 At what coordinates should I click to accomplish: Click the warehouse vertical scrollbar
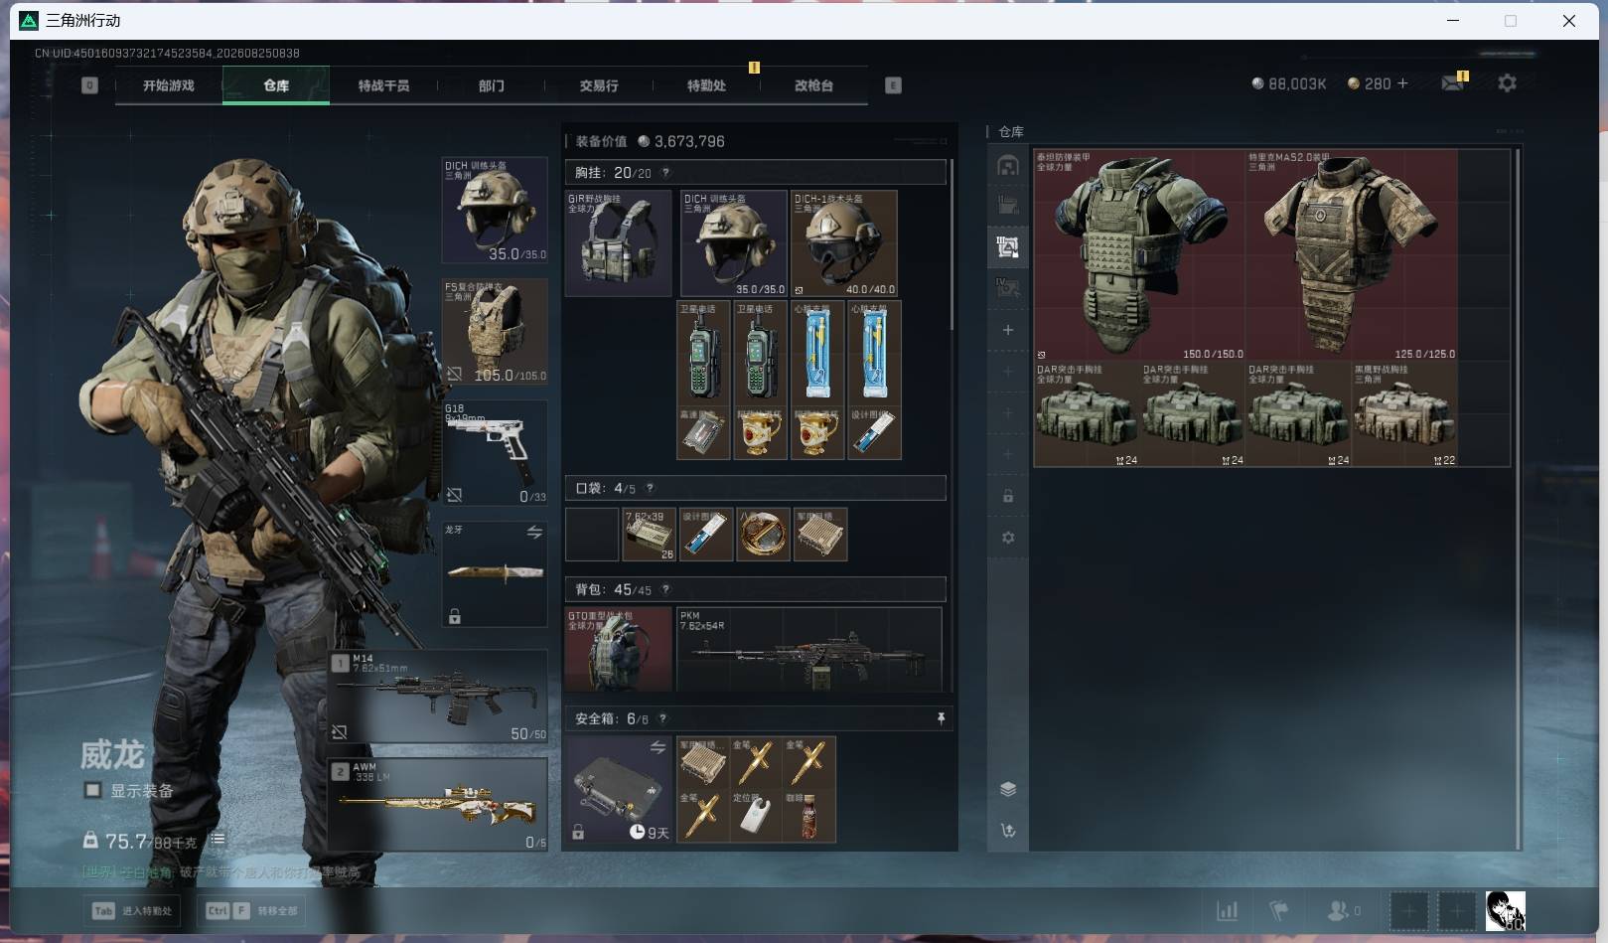pos(1518,499)
